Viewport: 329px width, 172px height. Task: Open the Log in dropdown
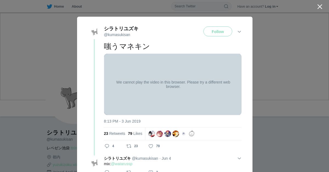(x=271, y=7)
